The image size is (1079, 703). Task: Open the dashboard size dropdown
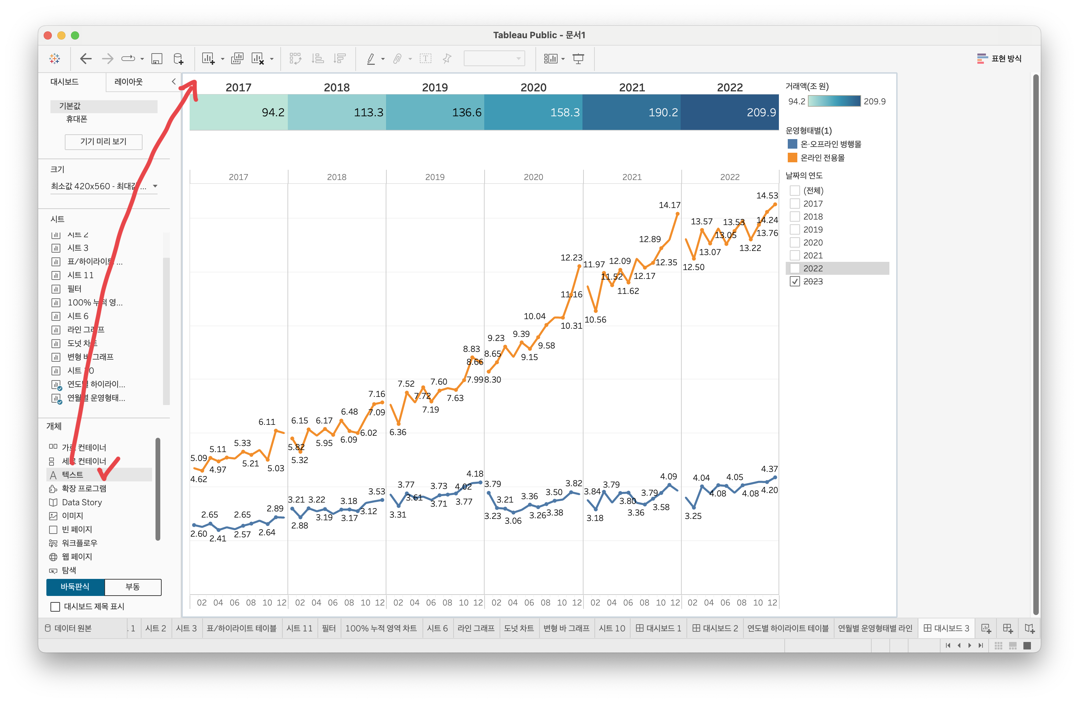tap(155, 186)
